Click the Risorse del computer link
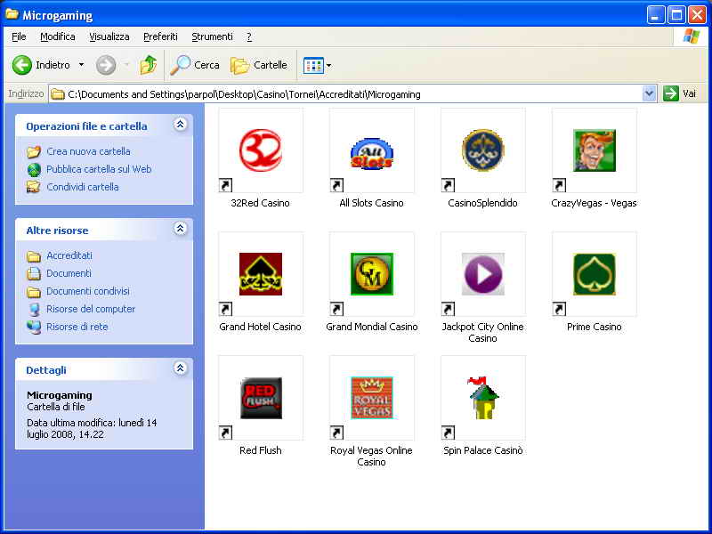Viewport: 712px width, 534px height. pyautogui.click(x=91, y=309)
